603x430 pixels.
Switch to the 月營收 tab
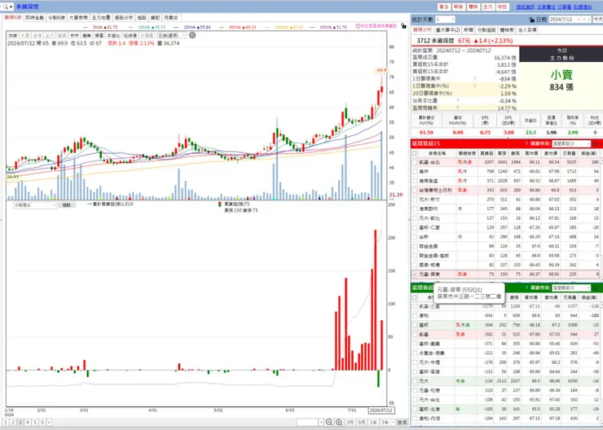pyautogui.click(x=171, y=18)
